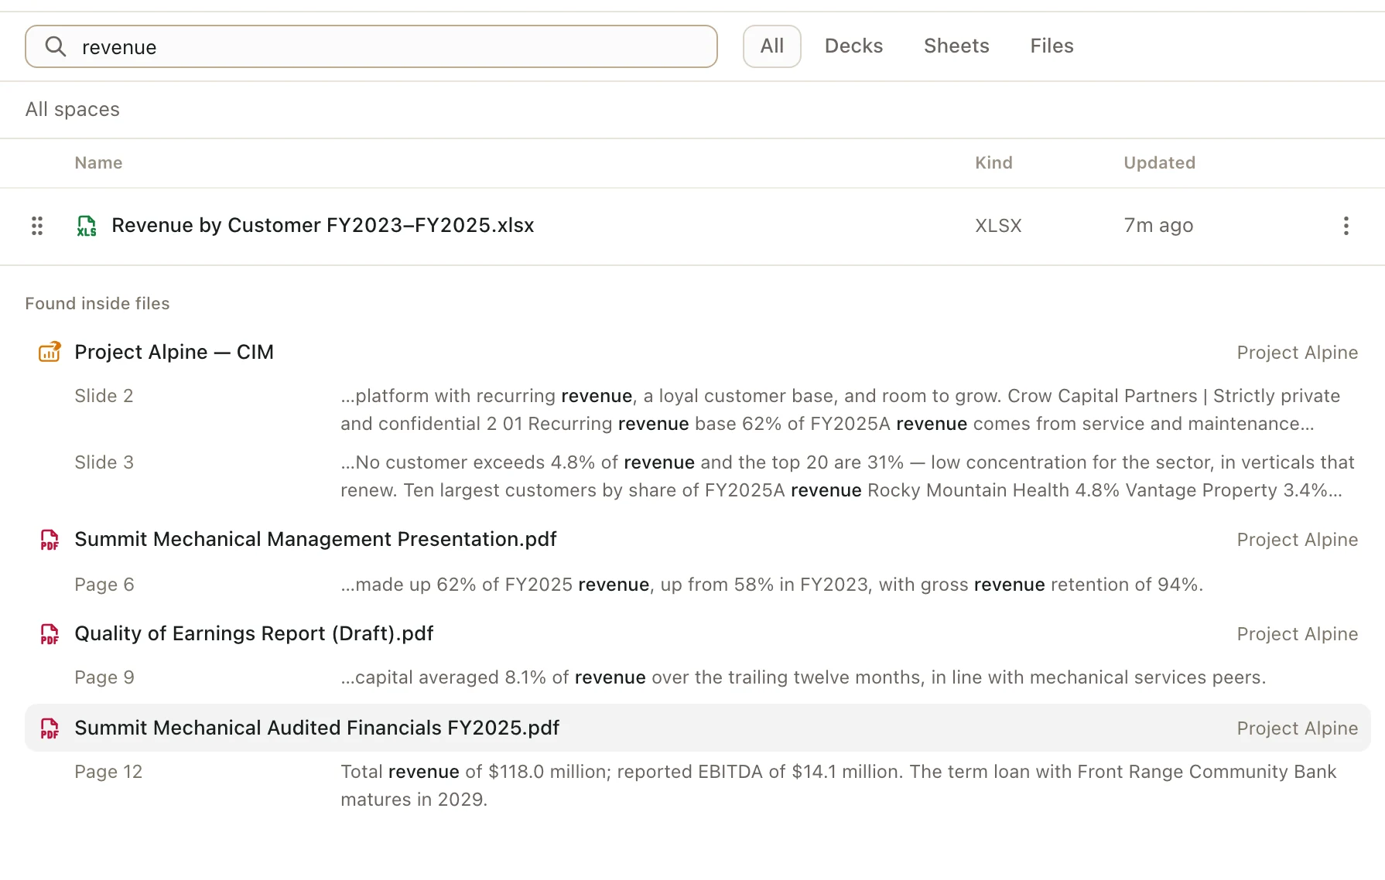Sort by the Name column header

coord(98,162)
